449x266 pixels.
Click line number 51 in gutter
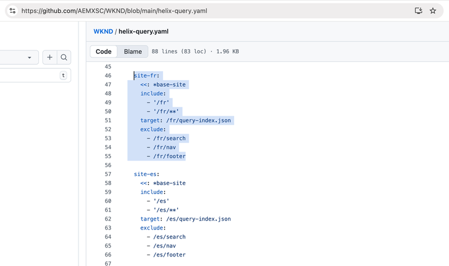click(108, 120)
